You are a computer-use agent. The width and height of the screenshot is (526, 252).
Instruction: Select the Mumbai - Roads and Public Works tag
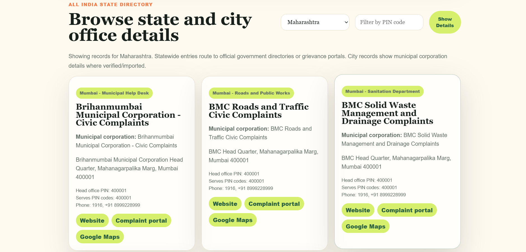pos(251,93)
